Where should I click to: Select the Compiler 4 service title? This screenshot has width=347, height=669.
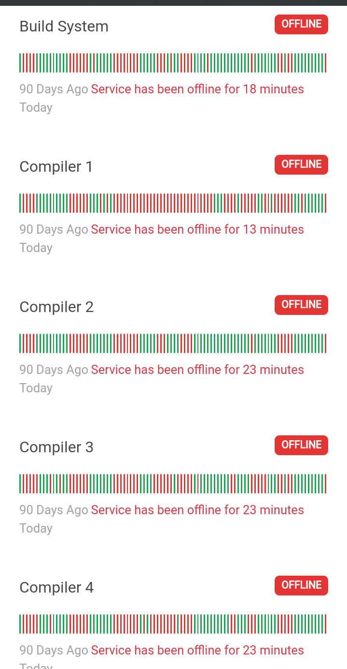(56, 588)
